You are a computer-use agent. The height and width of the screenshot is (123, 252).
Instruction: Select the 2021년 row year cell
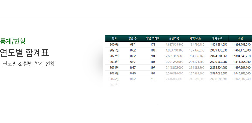click(114, 50)
